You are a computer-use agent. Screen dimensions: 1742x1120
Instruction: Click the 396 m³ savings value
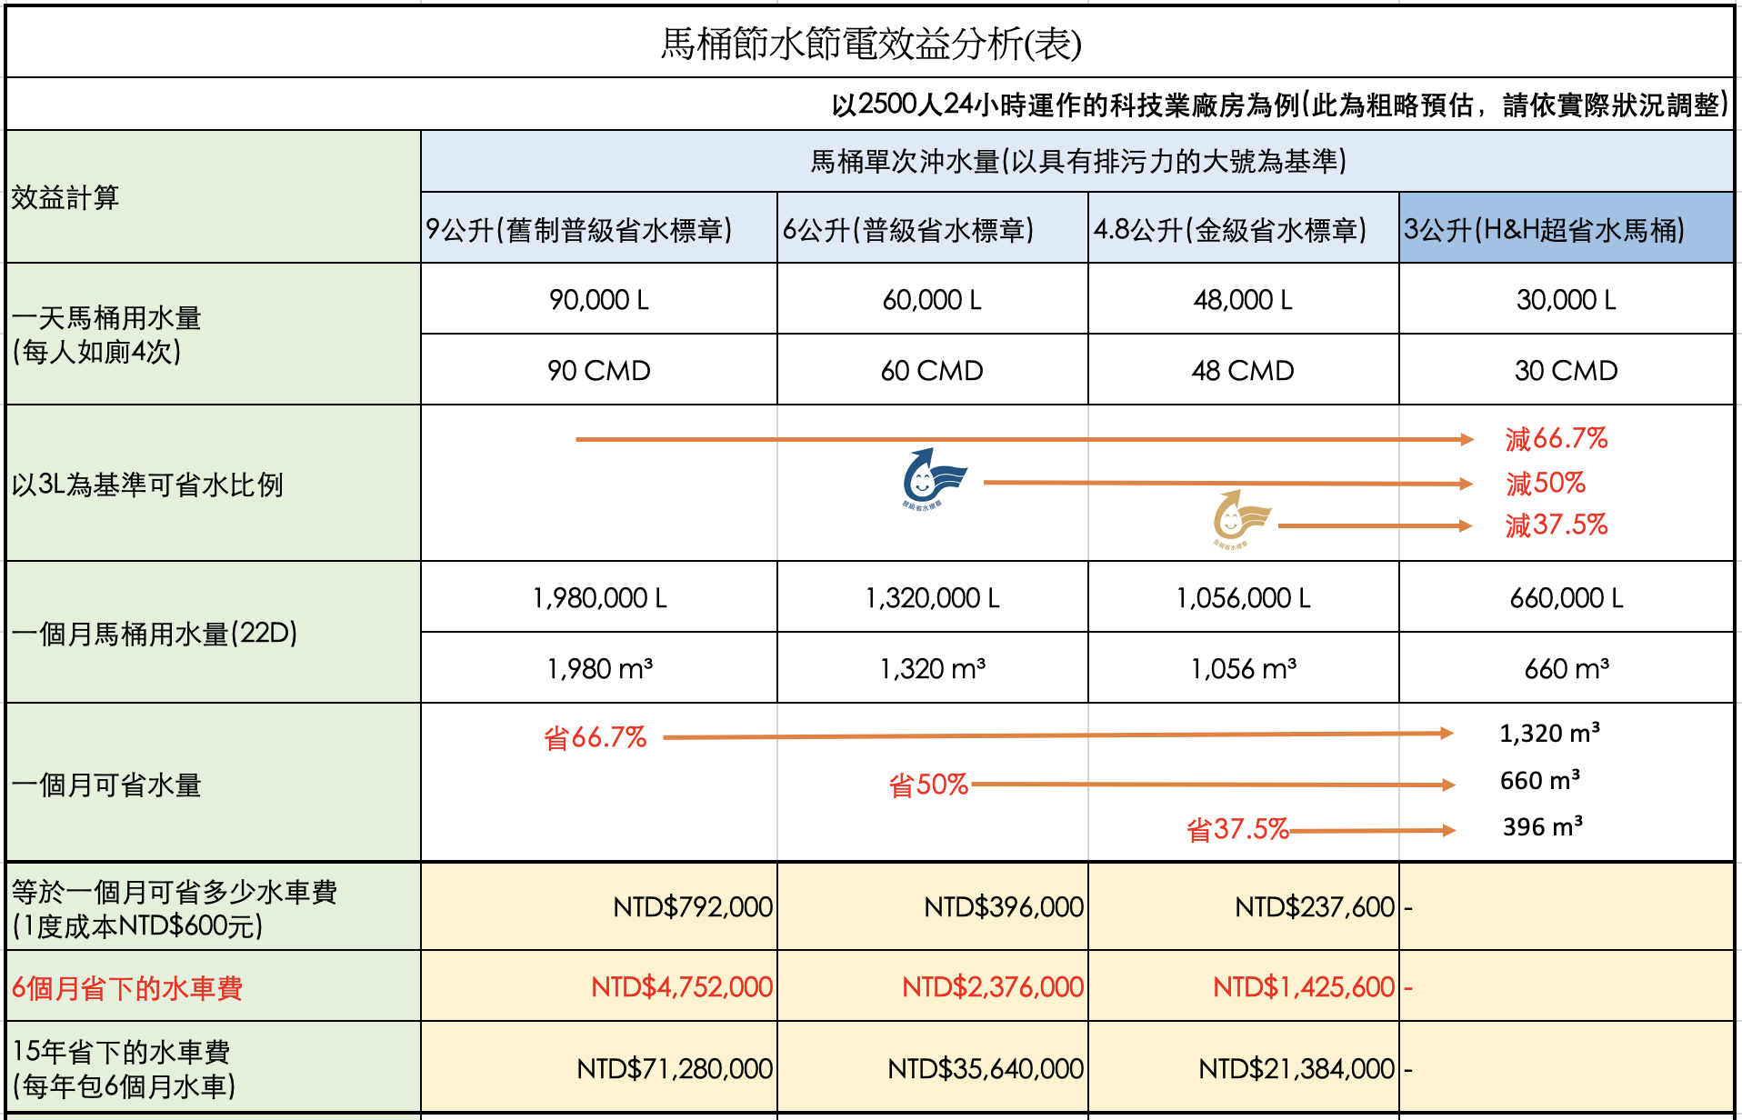coord(1542,827)
